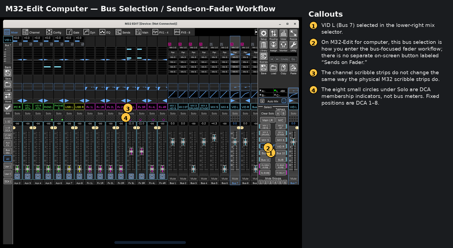453x248 pixels.
Task: Select MIX 3 DRUMS bus
Action: pos(265,133)
